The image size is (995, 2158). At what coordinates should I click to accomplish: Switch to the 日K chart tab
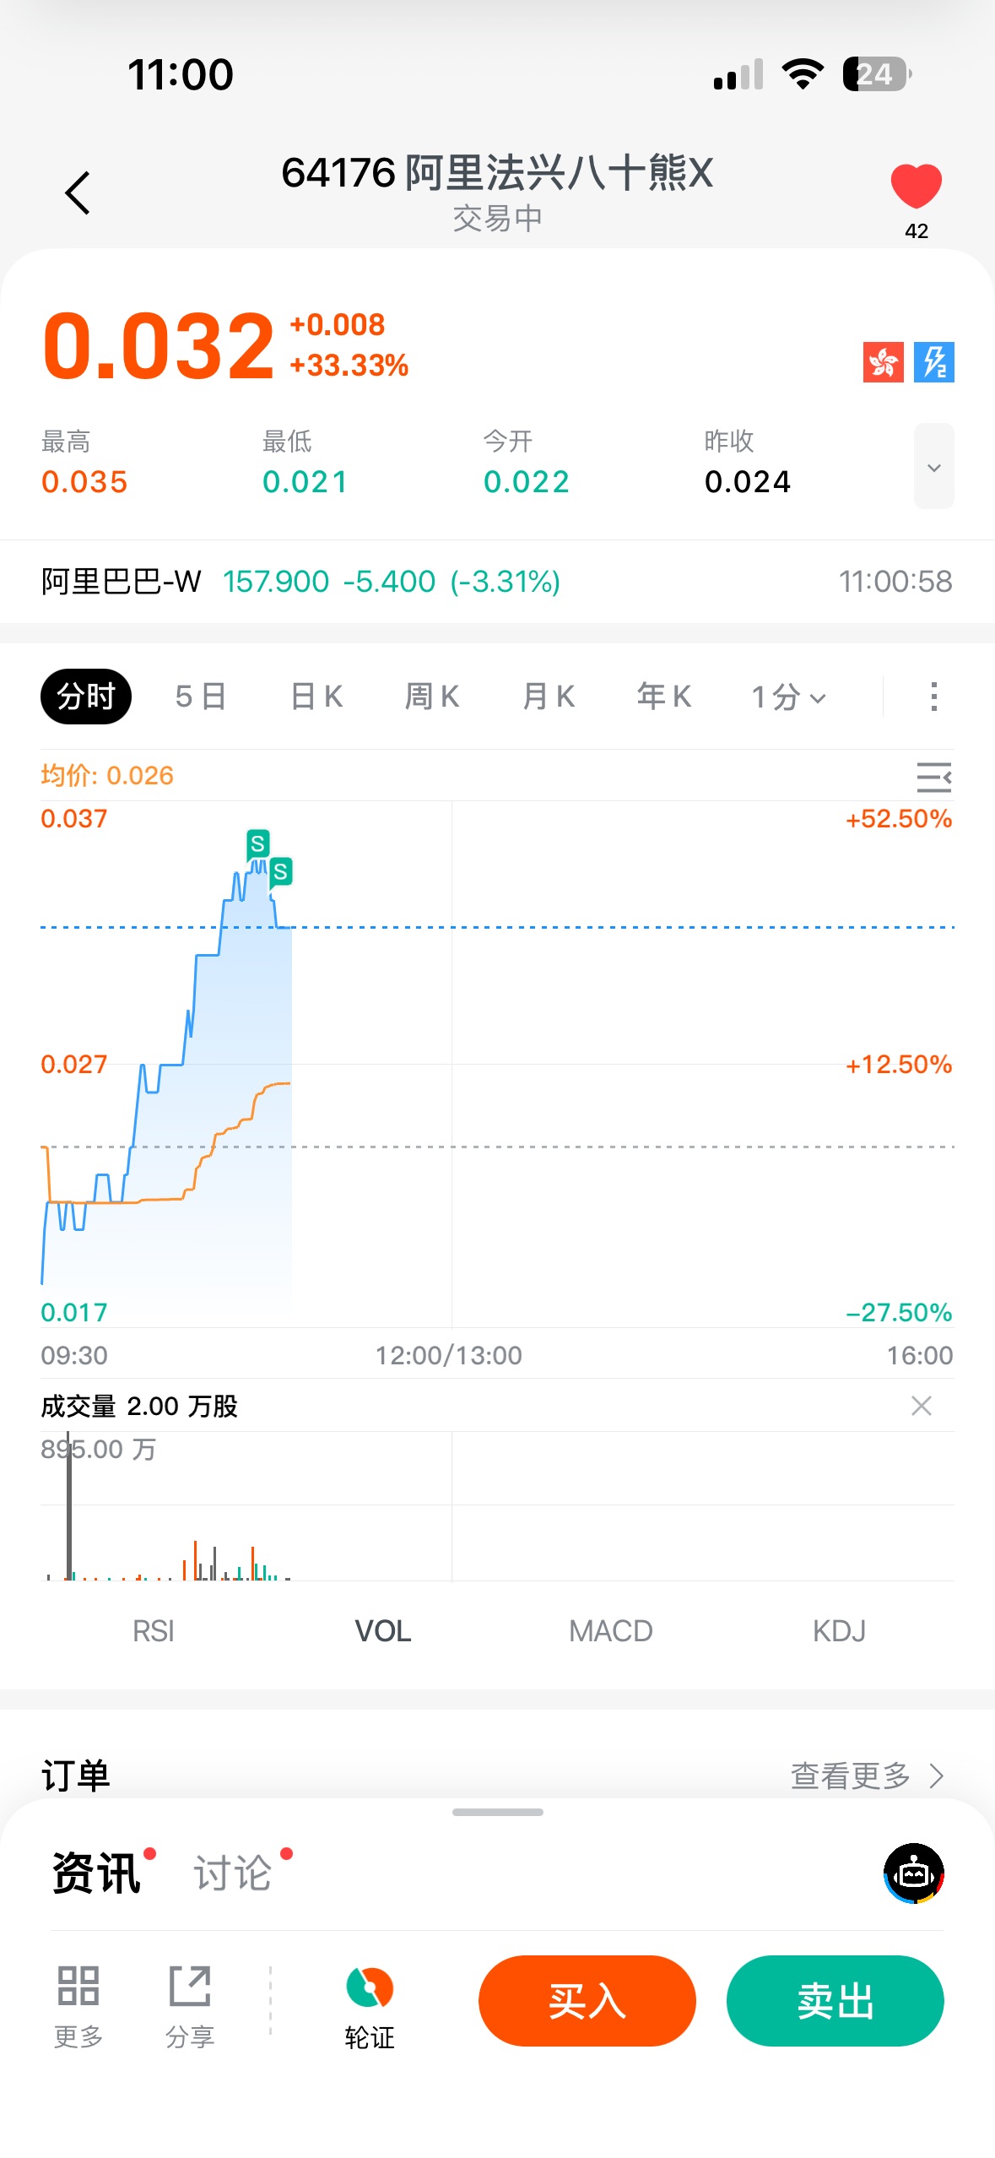point(316,697)
